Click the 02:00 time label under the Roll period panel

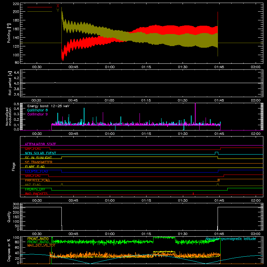tap(256, 100)
